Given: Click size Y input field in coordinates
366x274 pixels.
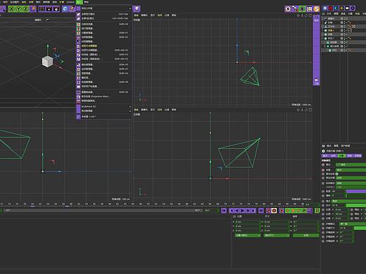Looking at the screenshot, I should point(277,226).
